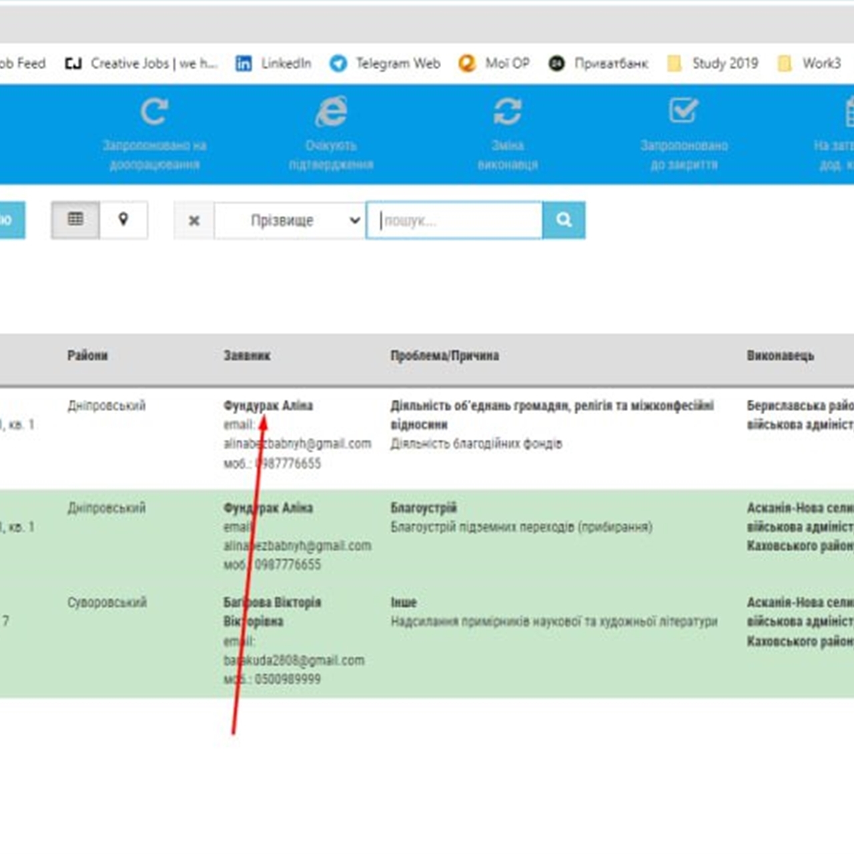Expand the 'Work3' bookmarks folder

pyautogui.click(x=809, y=63)
